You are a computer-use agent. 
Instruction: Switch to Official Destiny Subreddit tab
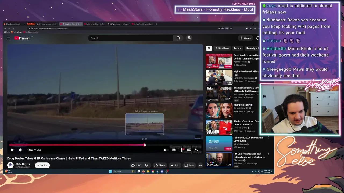pos(14,24)
